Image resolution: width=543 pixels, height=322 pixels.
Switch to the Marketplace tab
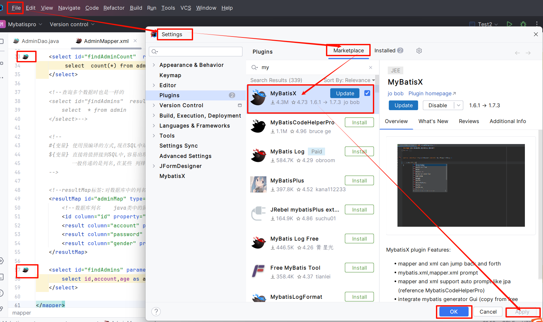349,50
